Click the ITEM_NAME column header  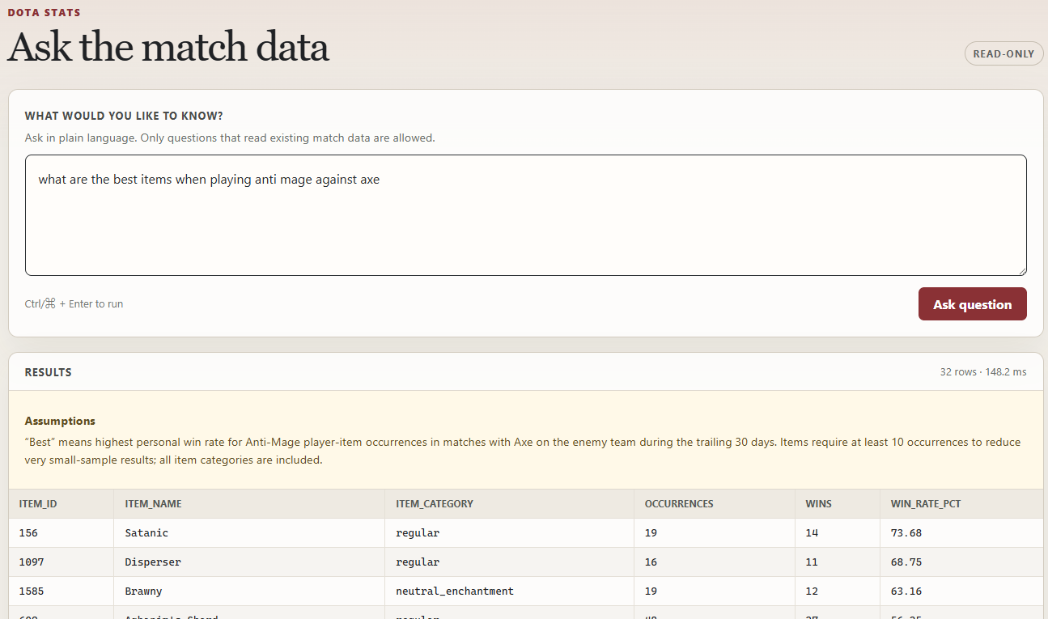pos(249,503)
